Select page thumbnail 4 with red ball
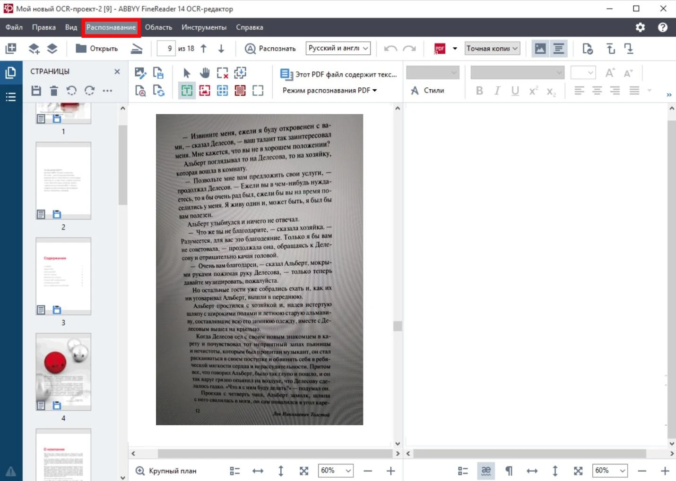 click(63, 372)
